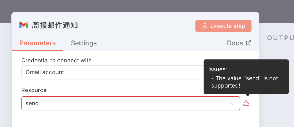This screenshot has width=294, height=127.
Task: Click the "send" value text
Action: click(32, 103)
